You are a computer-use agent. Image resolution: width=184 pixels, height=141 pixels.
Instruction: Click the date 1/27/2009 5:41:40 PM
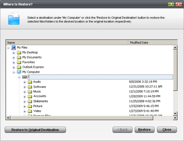(x=144, y=111)
